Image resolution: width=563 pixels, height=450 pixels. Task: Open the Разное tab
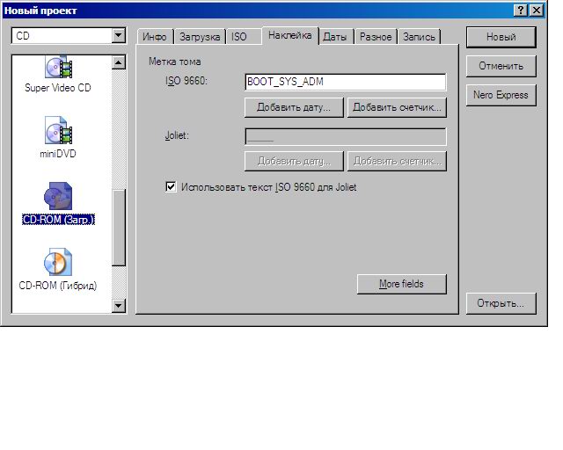pos(376,37)
